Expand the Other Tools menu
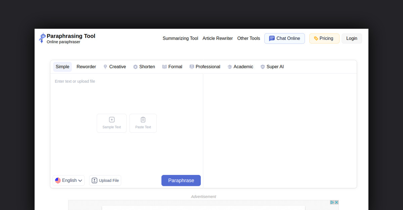Viewport: 403px width, 210px height. point(249,38)
